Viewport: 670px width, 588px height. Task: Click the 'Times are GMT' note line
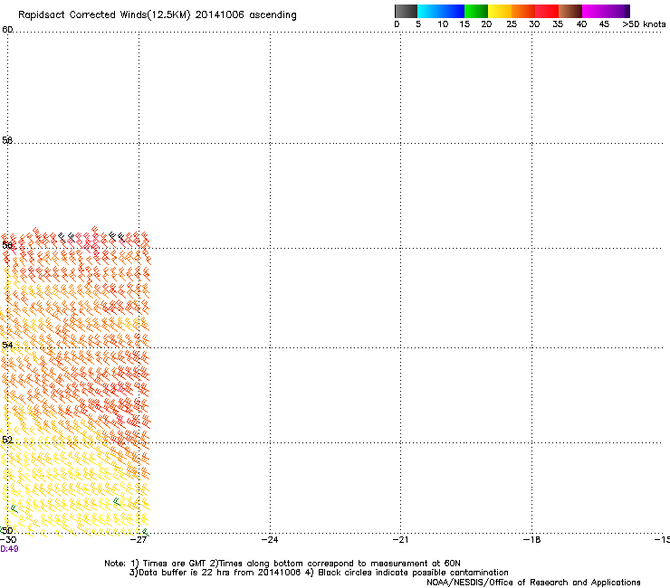point(282,564)
